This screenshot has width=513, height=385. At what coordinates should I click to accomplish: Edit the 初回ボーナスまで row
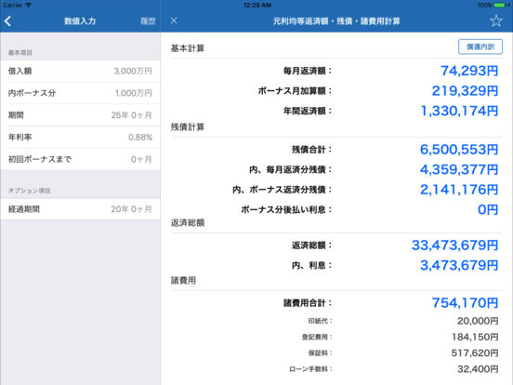pyautogui.click(x=80, y=159)
